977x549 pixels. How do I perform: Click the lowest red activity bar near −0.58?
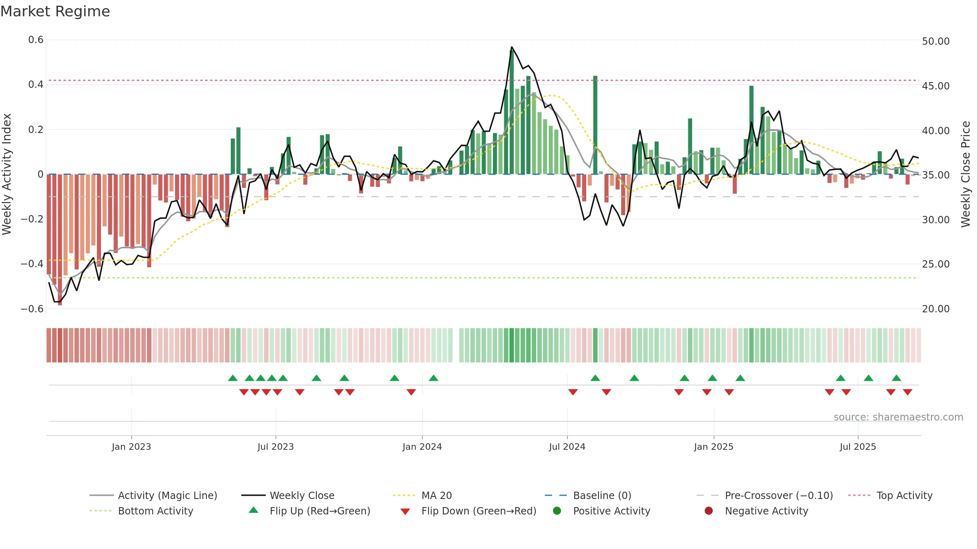click(60, 240)
